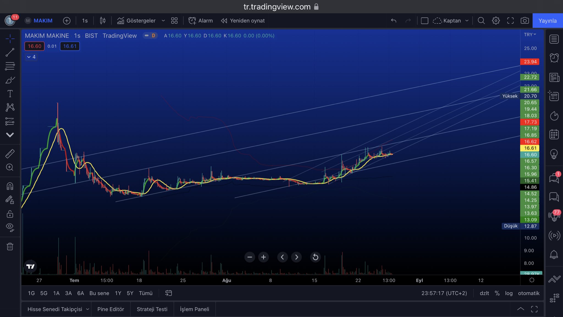Click the Yayınla publish button

(548, 21)
